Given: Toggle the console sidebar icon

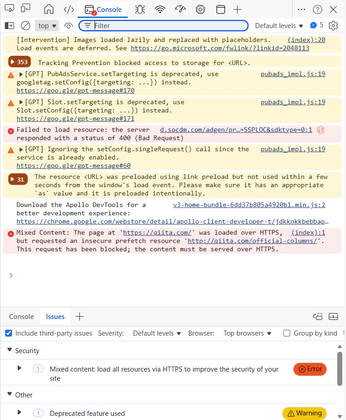Looking at the screenshot, I should tap(9, 26).
